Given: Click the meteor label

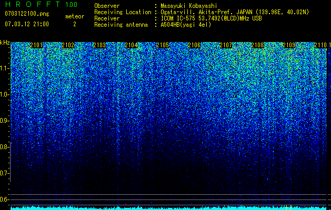Looking at the screenshot, I should (x=75, y=16).
